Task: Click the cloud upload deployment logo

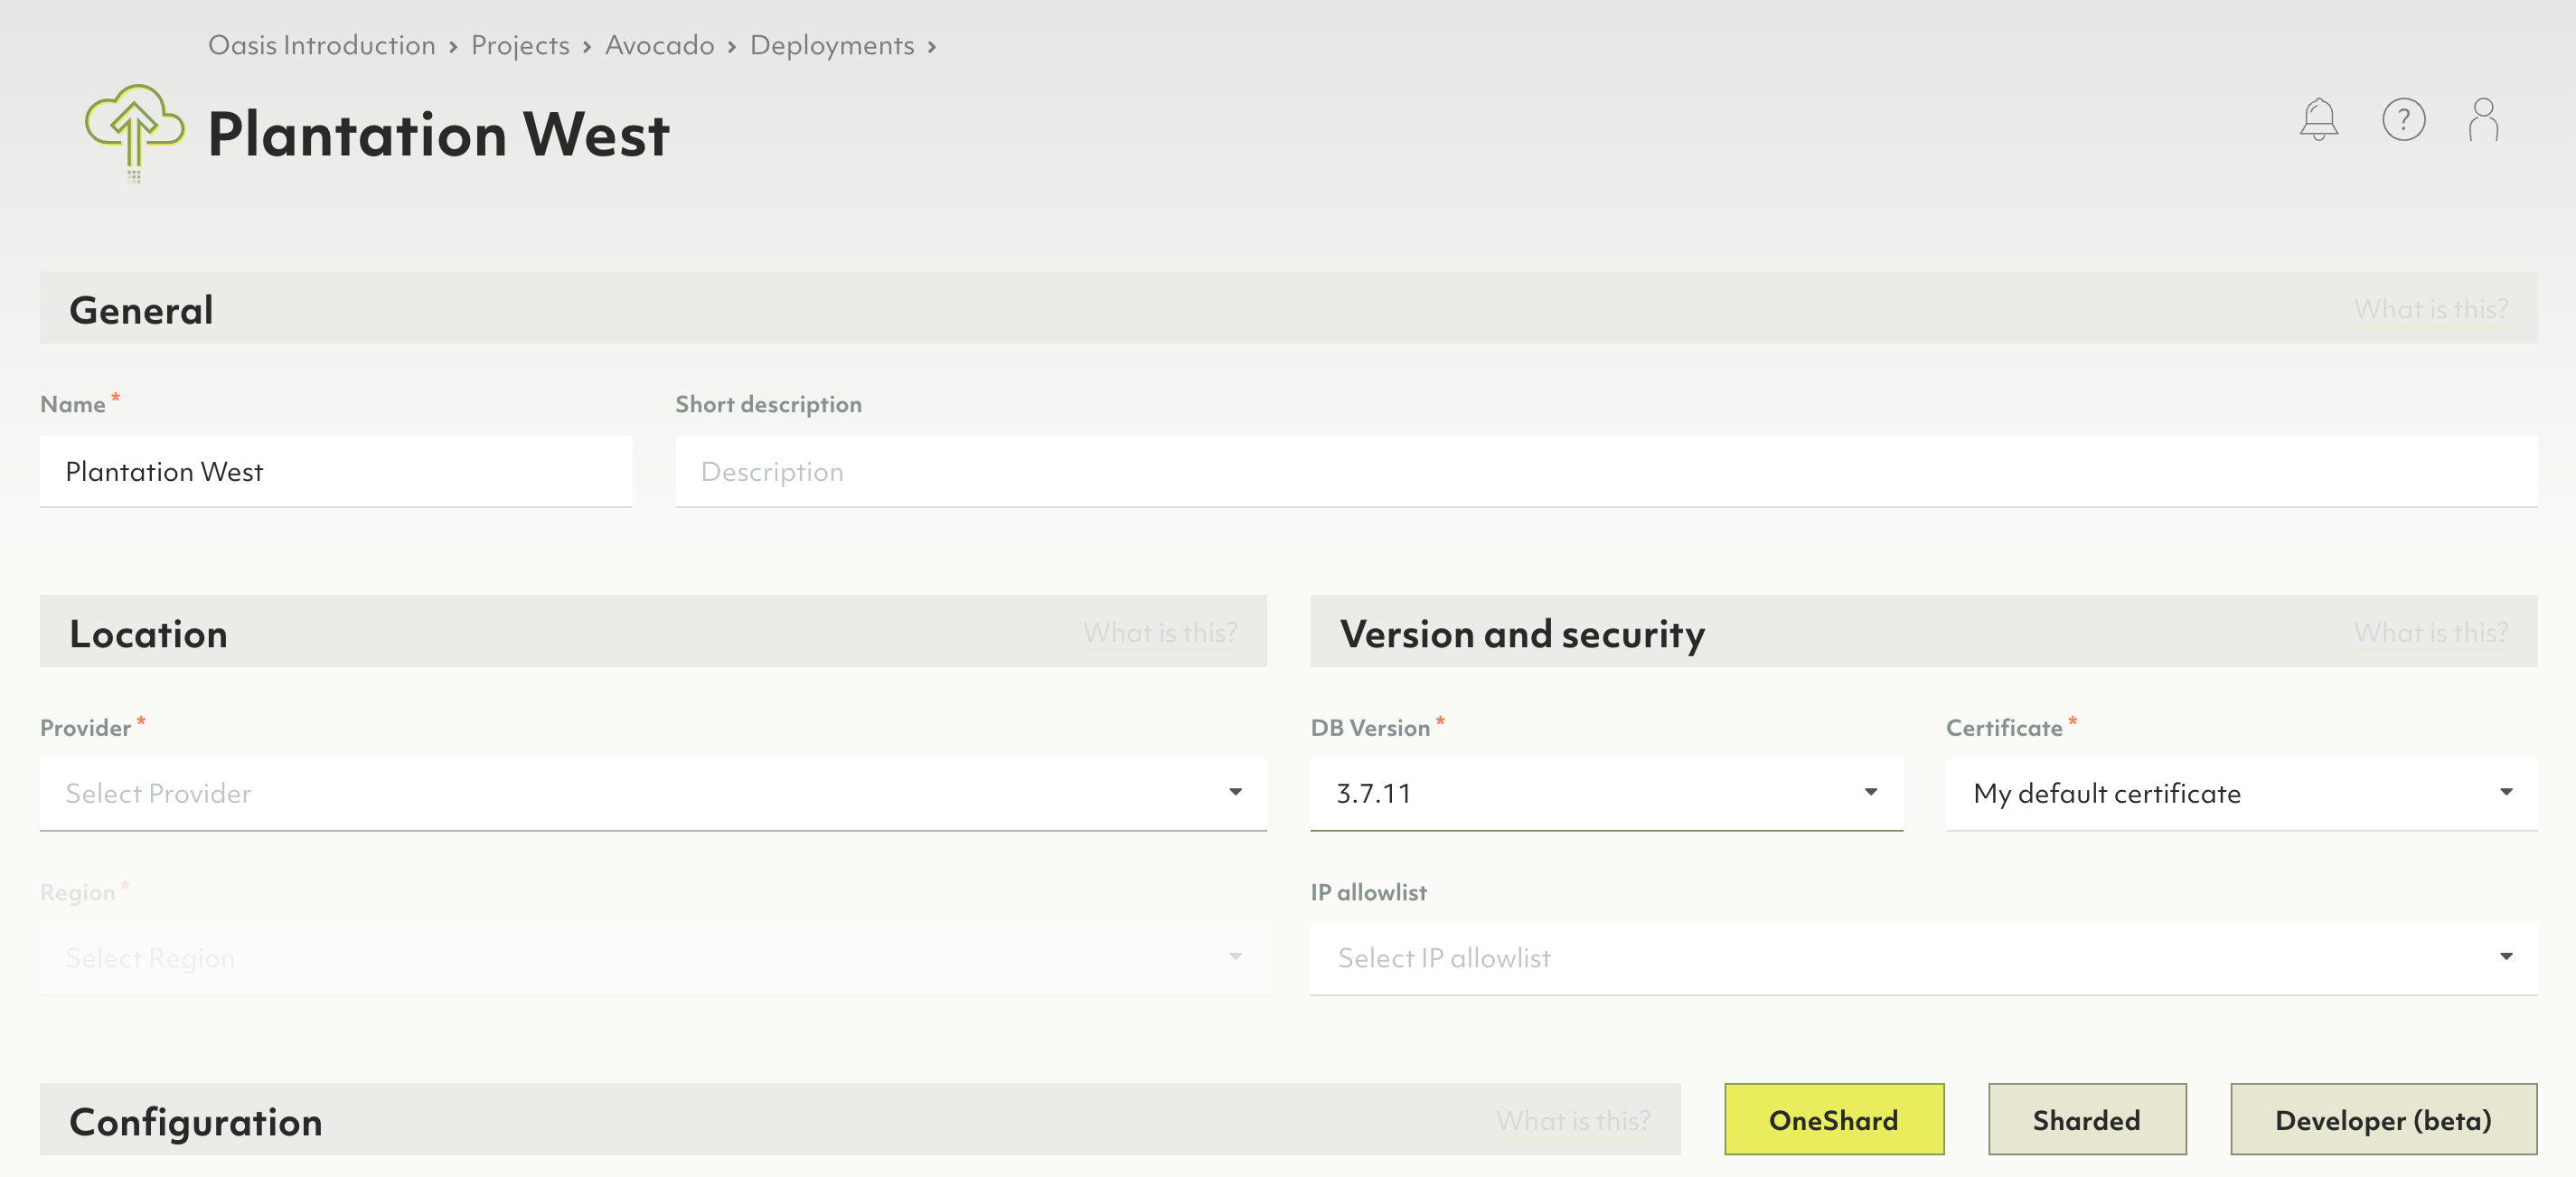Action: 134,132
